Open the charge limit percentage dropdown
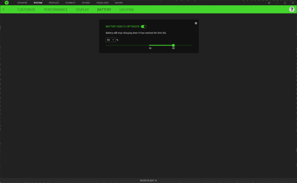Image resolution: width=297 pixels, height=183 pixels. tap(111, 40)
